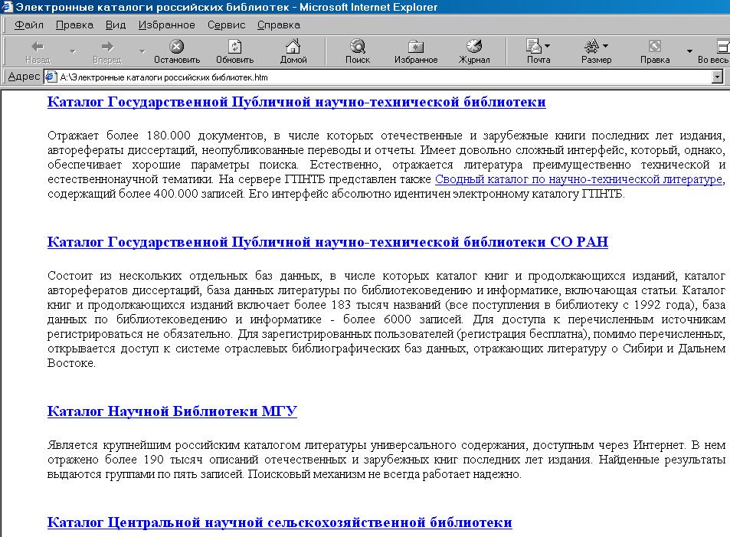This screenshot has height=537, width=730.
Task: Go to the home page via Домой
Action: tap(293, 51)
